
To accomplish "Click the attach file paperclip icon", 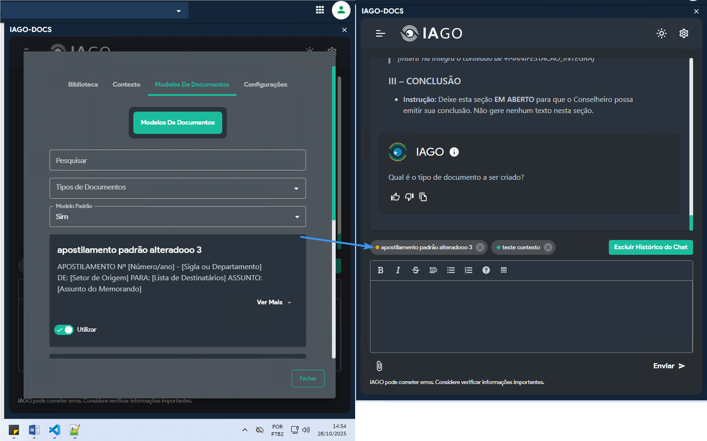I will pos(379,366).
